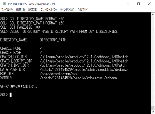
Task: Click EXP_DIR directory name
Action: 7,74
